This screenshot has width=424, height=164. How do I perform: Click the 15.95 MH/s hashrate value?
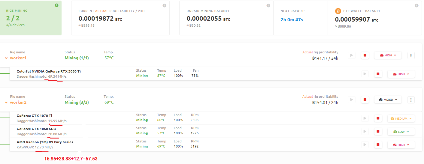tap(57, 121)
